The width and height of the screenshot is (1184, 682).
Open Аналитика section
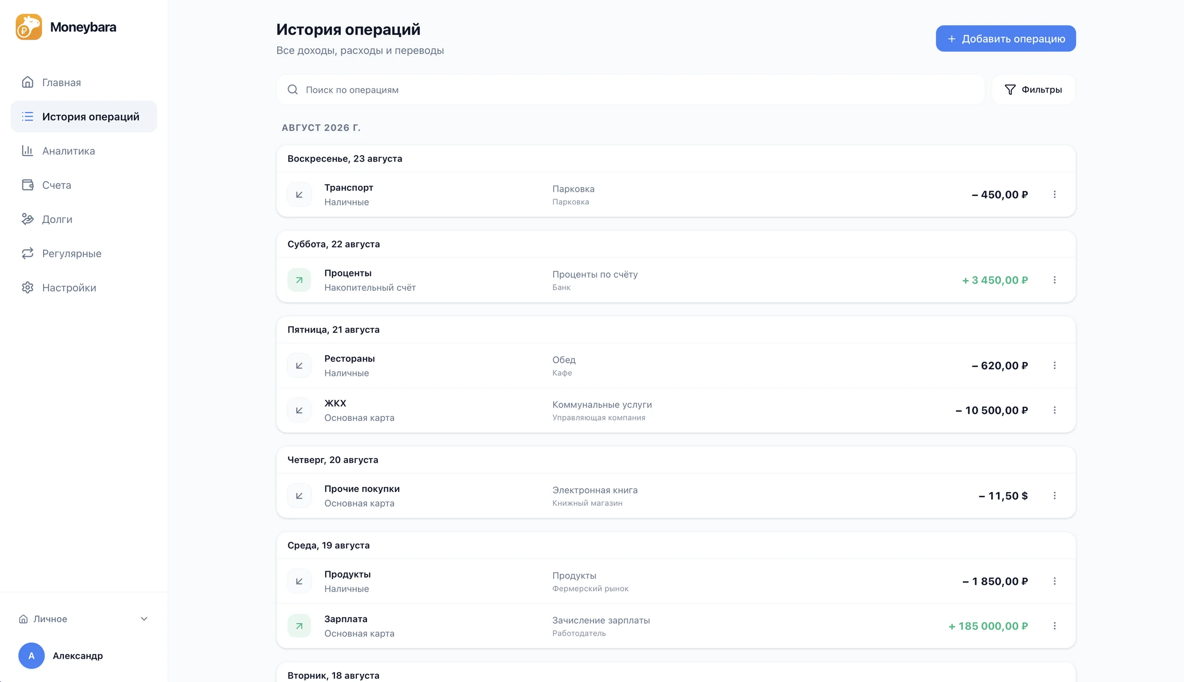84,151
